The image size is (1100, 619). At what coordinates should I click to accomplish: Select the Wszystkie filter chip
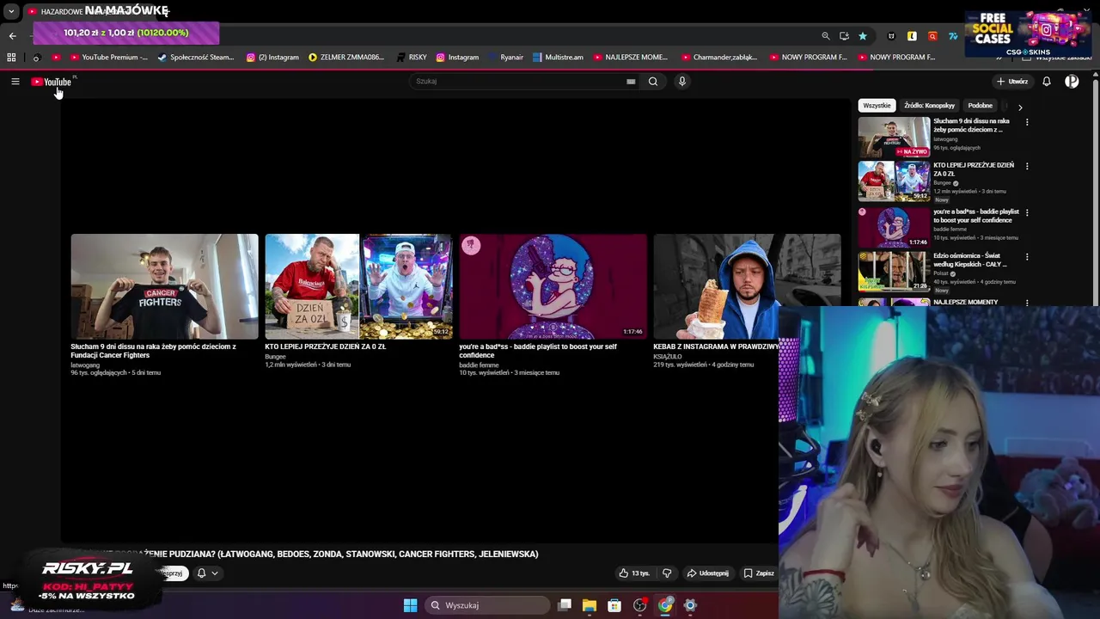877,106
